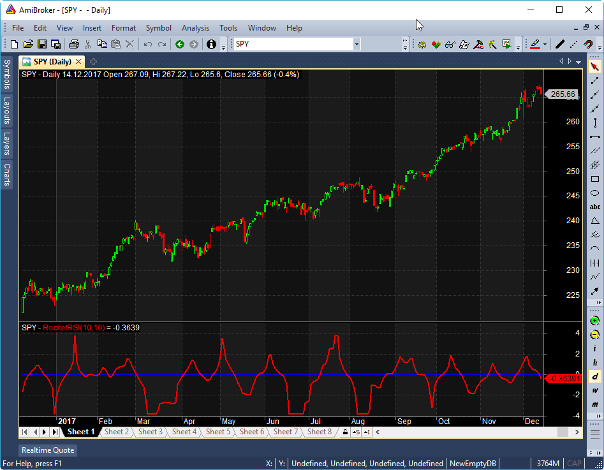The image size is (604, 470).
Task: Open the File menu
Action: pos(18,28)
